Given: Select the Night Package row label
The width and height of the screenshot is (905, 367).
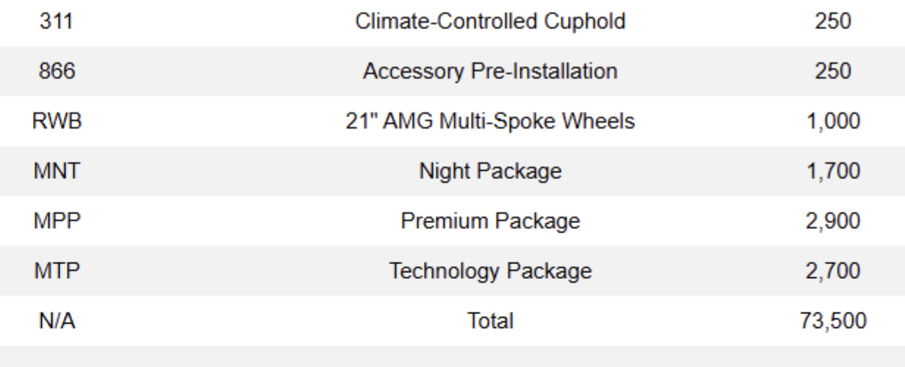Looking at the screenshot, I should 490,171.
